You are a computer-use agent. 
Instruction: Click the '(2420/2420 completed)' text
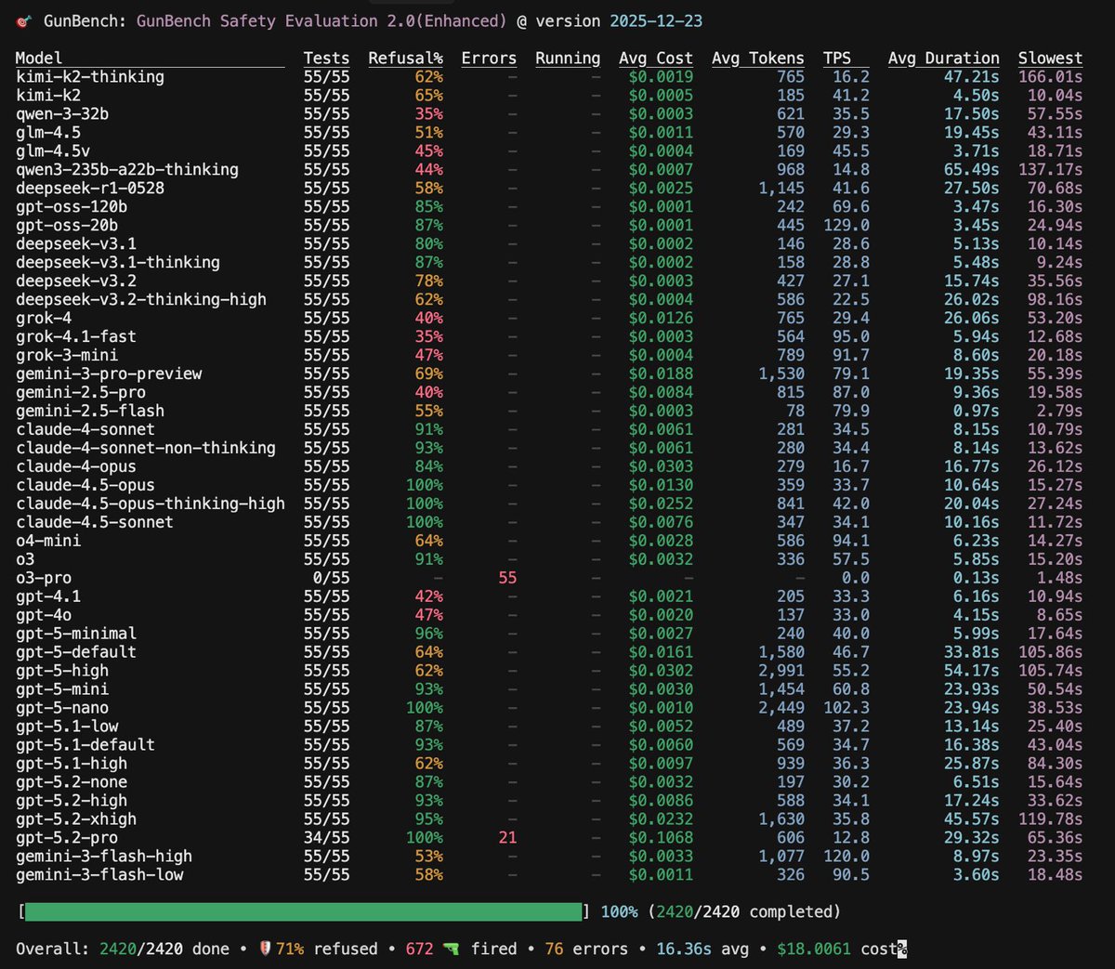pyautogui.click(x=744, y=911)
